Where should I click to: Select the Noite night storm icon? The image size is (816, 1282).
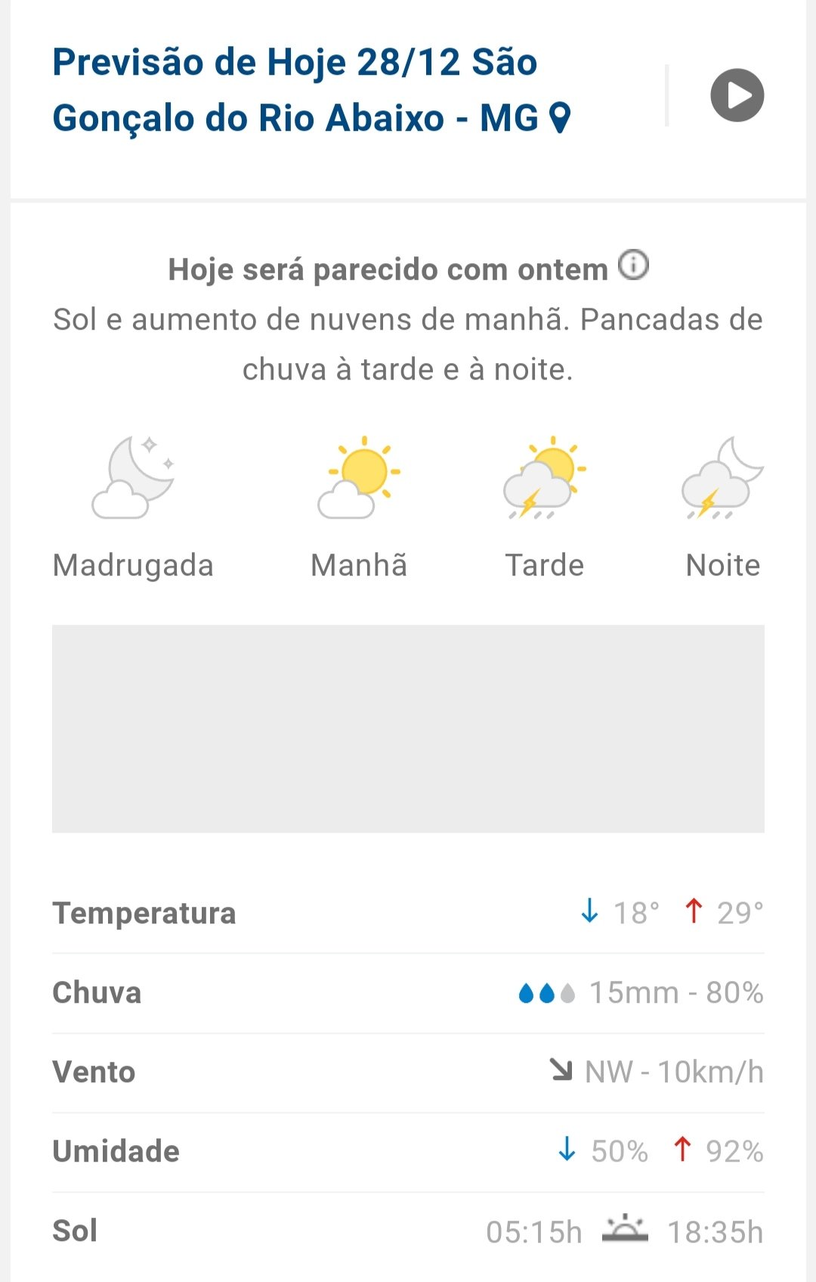tap(722, 478)
